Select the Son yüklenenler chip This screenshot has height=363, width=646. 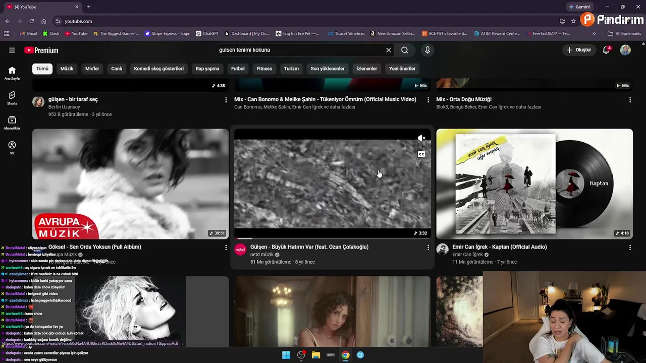[x=328, y=69]
